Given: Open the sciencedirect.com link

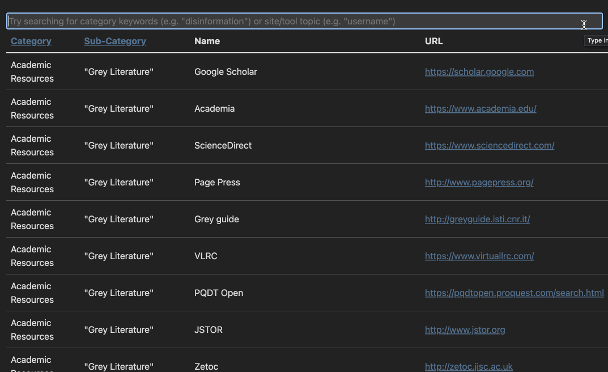Looking at the screenshot, I should [490, 146].
